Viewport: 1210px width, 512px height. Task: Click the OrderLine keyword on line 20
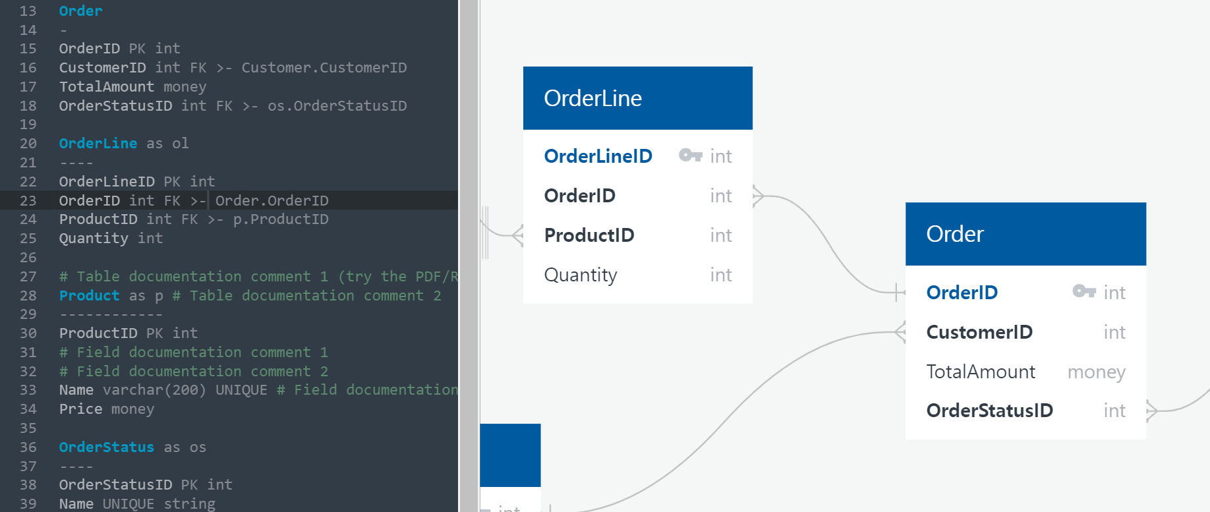(98, 143)
